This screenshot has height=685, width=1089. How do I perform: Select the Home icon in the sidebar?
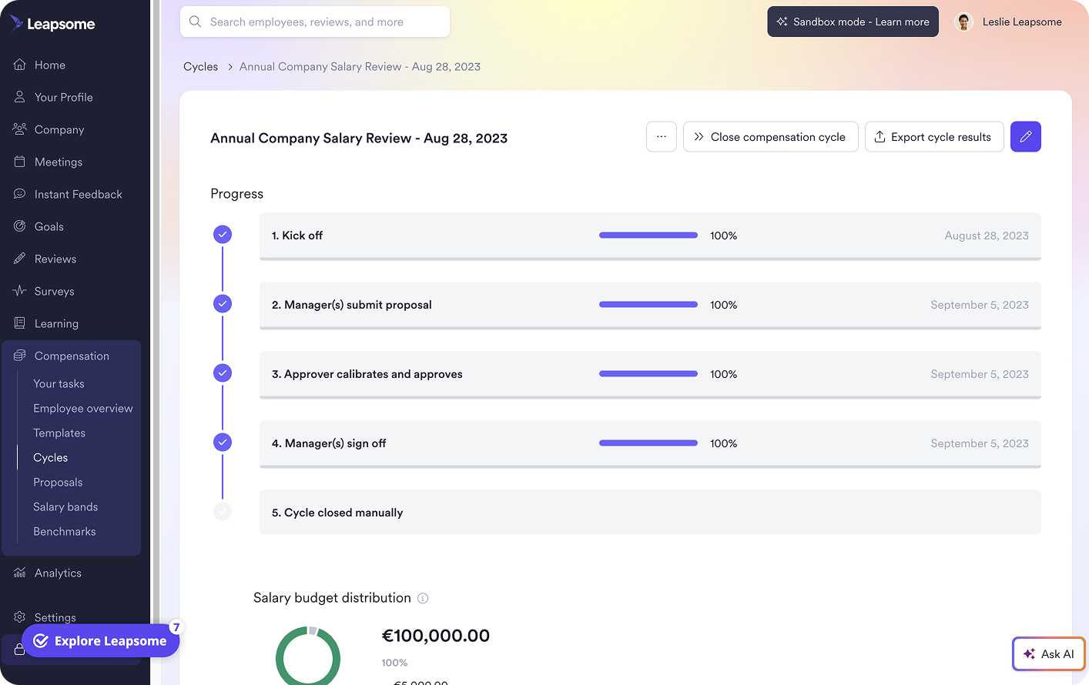(18, 65)
